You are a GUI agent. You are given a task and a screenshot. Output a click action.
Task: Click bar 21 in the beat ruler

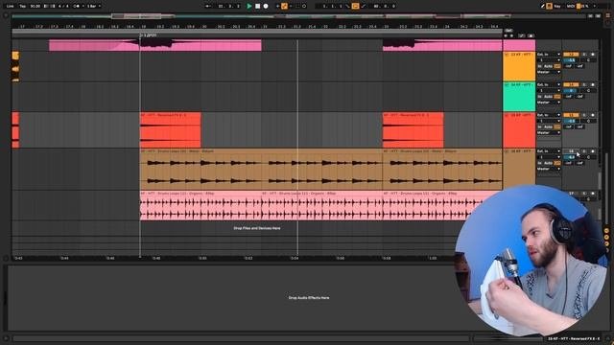click(265, 27)
